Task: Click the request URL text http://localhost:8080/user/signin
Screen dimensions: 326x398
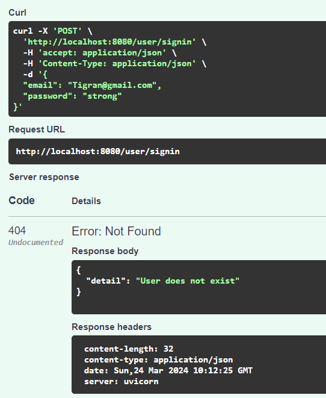Action: 97,152
